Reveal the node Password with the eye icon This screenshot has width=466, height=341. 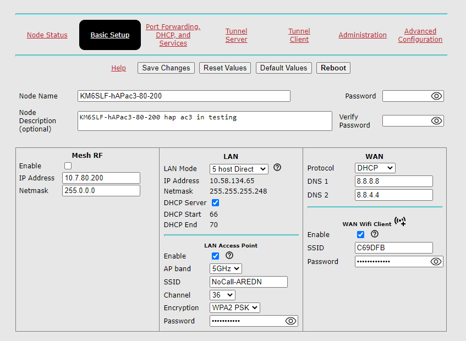(x=435, y=96)
